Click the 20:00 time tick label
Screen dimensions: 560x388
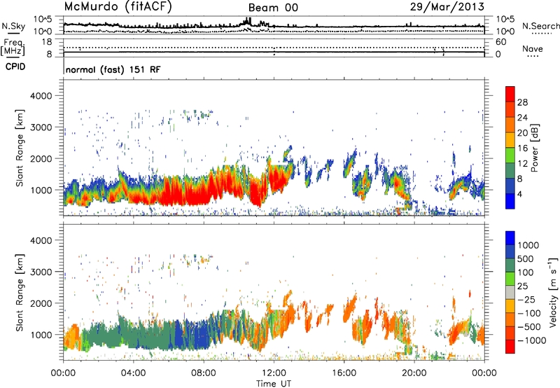coord(414,373)
